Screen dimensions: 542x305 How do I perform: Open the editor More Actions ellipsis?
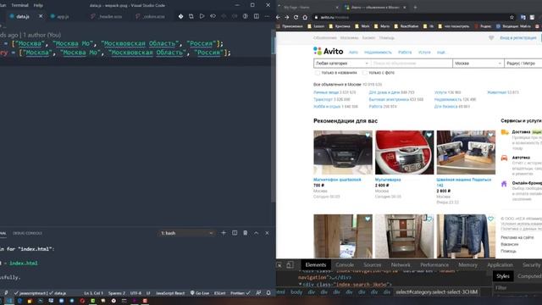point(267,16)
